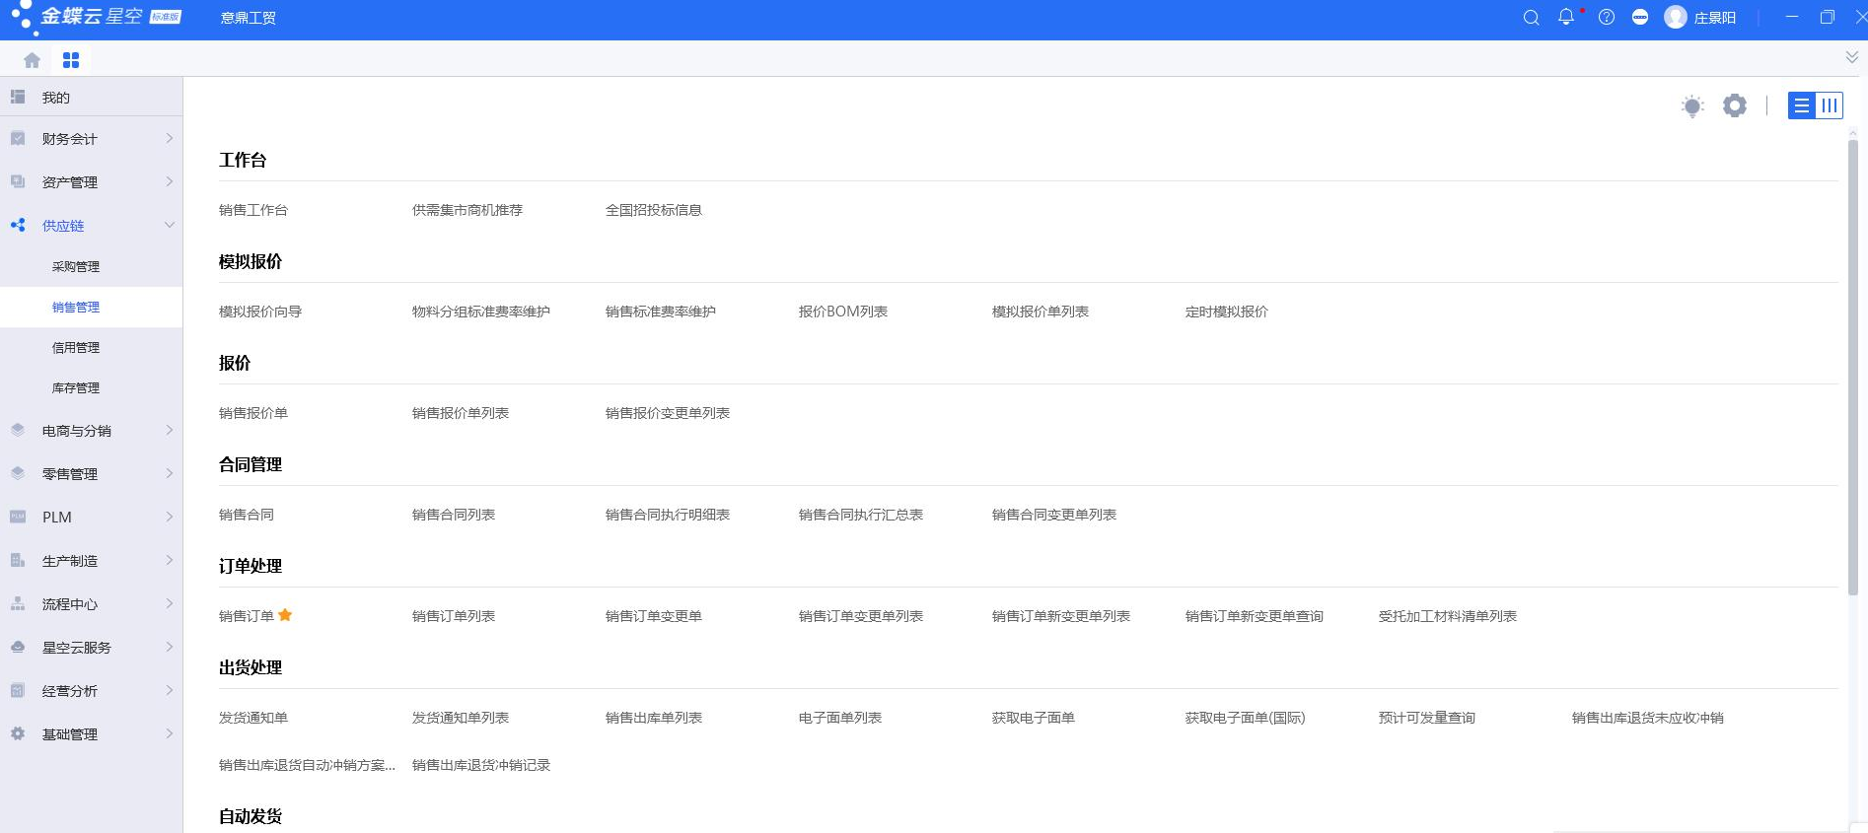Click the vertical scrollbar thumb
This screenshot has width=1868, height=833.
coord(1853,367)
